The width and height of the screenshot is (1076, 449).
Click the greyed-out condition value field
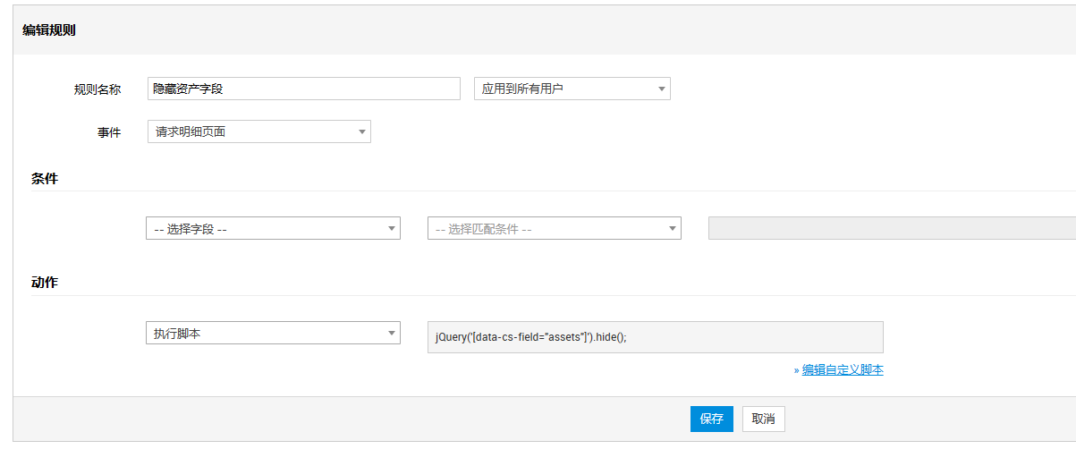(x=892, y=229)
